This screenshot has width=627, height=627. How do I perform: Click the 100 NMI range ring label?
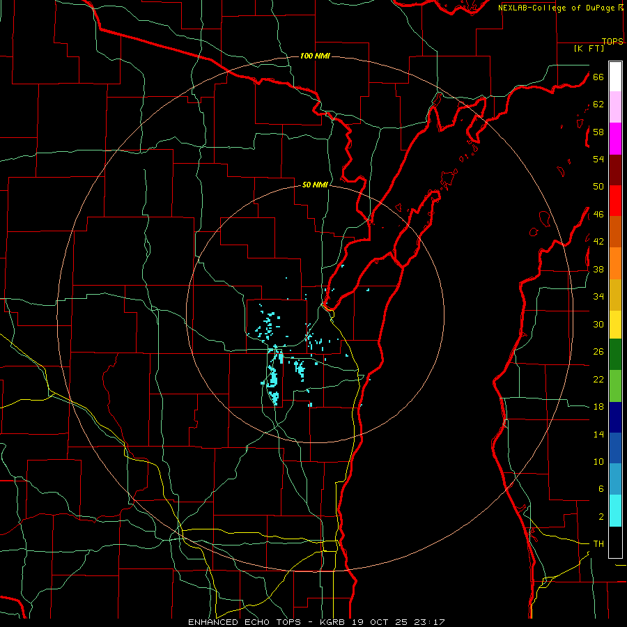coord(315,56)
